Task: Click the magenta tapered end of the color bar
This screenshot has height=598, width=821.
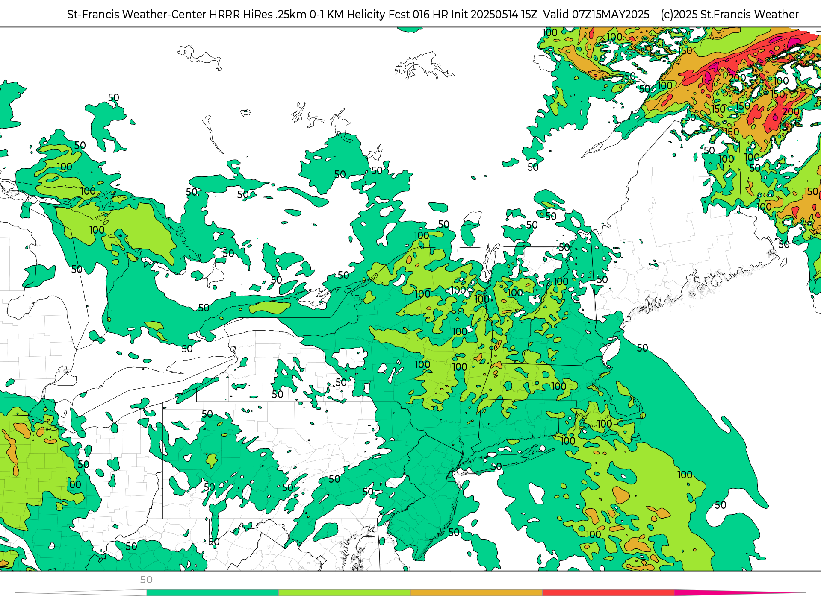Action: pos(740,593)
